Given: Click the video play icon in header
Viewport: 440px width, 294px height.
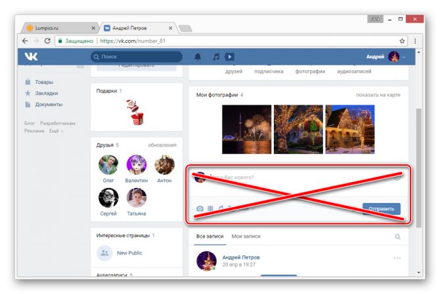Looking at the screenshot, I should [230, 57].
